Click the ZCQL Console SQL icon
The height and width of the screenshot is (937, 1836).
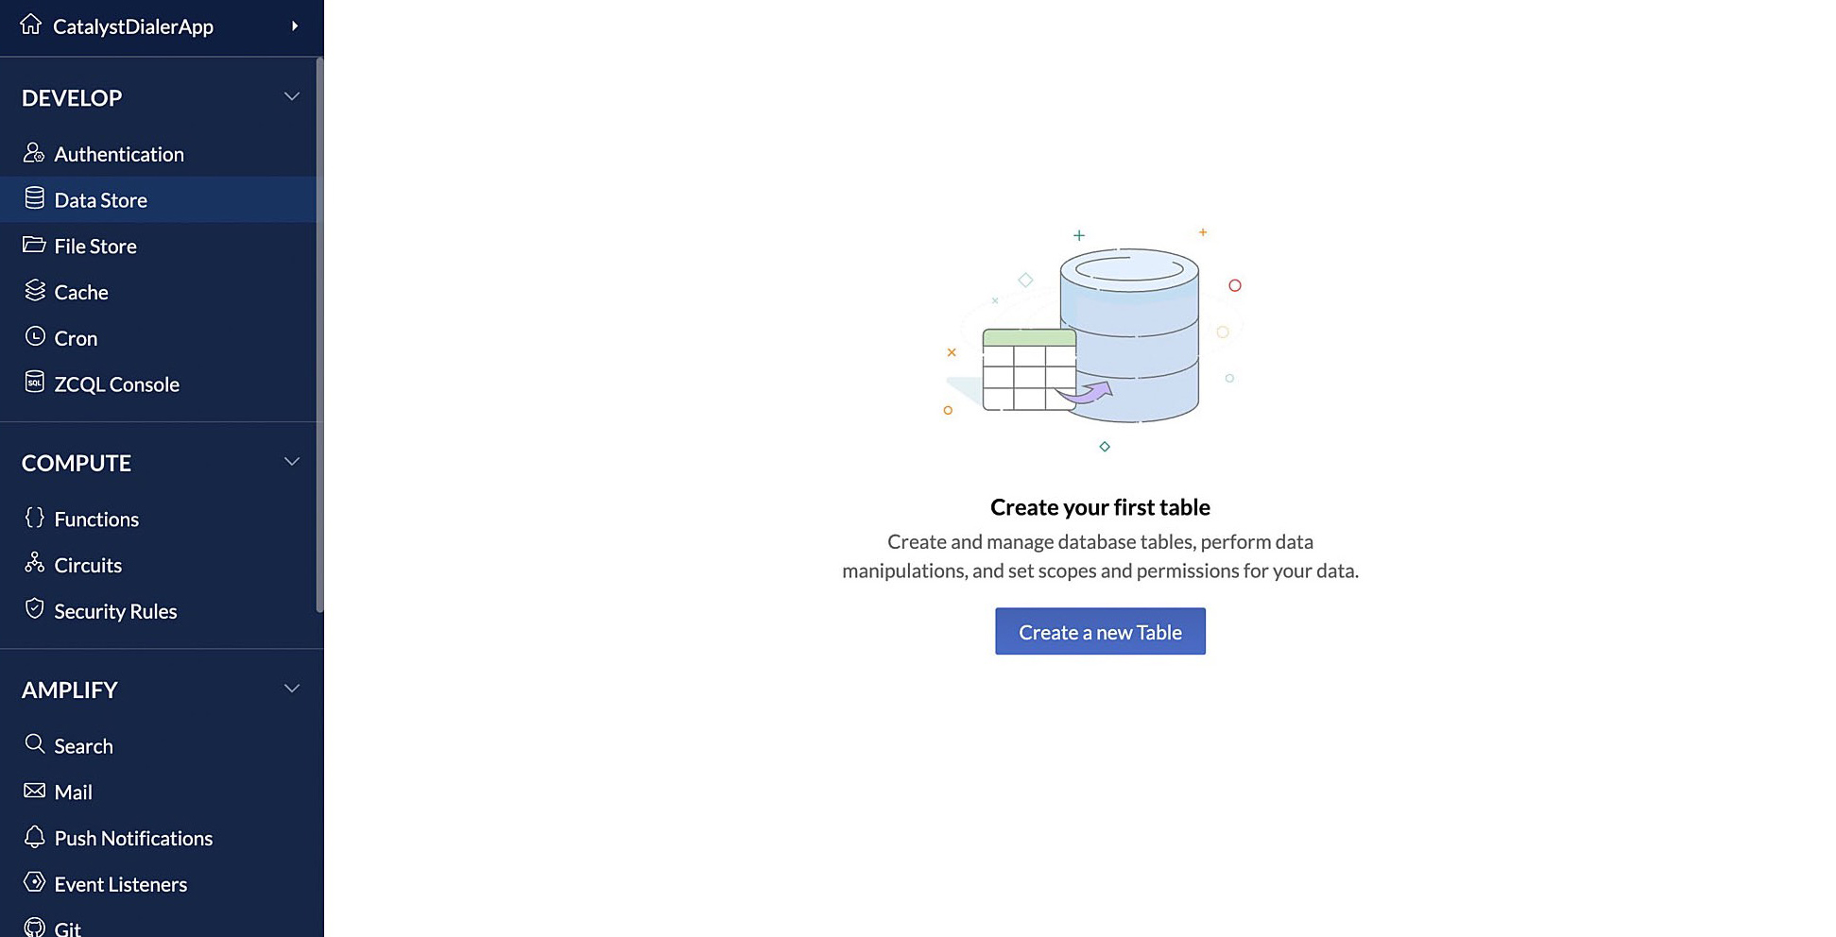(x=34, y=383)
